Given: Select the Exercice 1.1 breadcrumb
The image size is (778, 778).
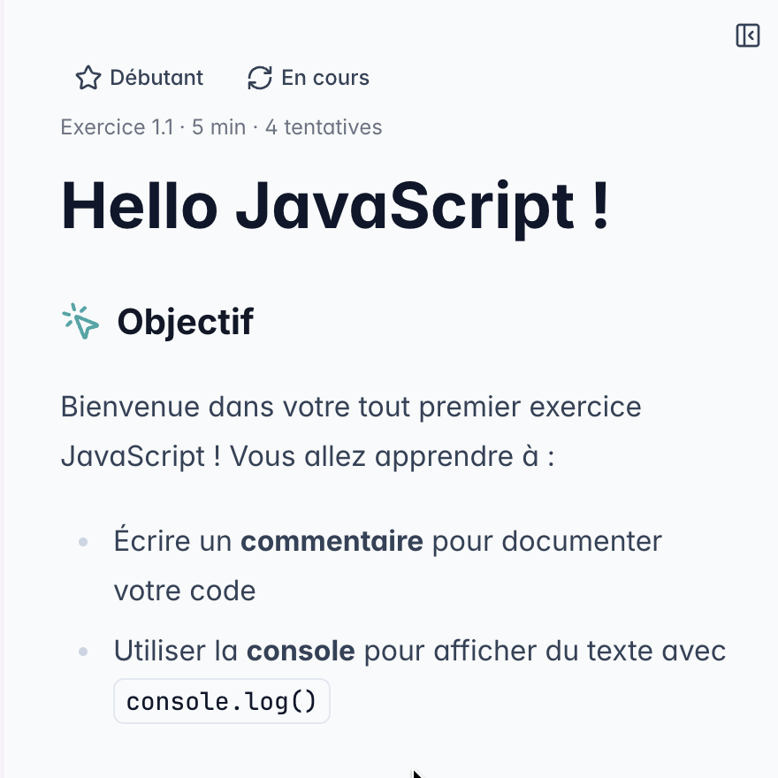Looking at the screenshot, I should coord(117,127).
